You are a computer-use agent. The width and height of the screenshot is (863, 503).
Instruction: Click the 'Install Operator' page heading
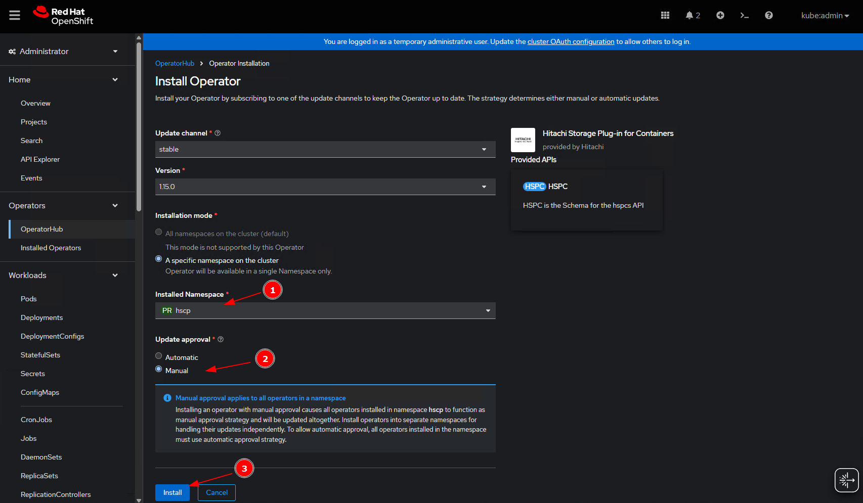click(x=198, y=81)
